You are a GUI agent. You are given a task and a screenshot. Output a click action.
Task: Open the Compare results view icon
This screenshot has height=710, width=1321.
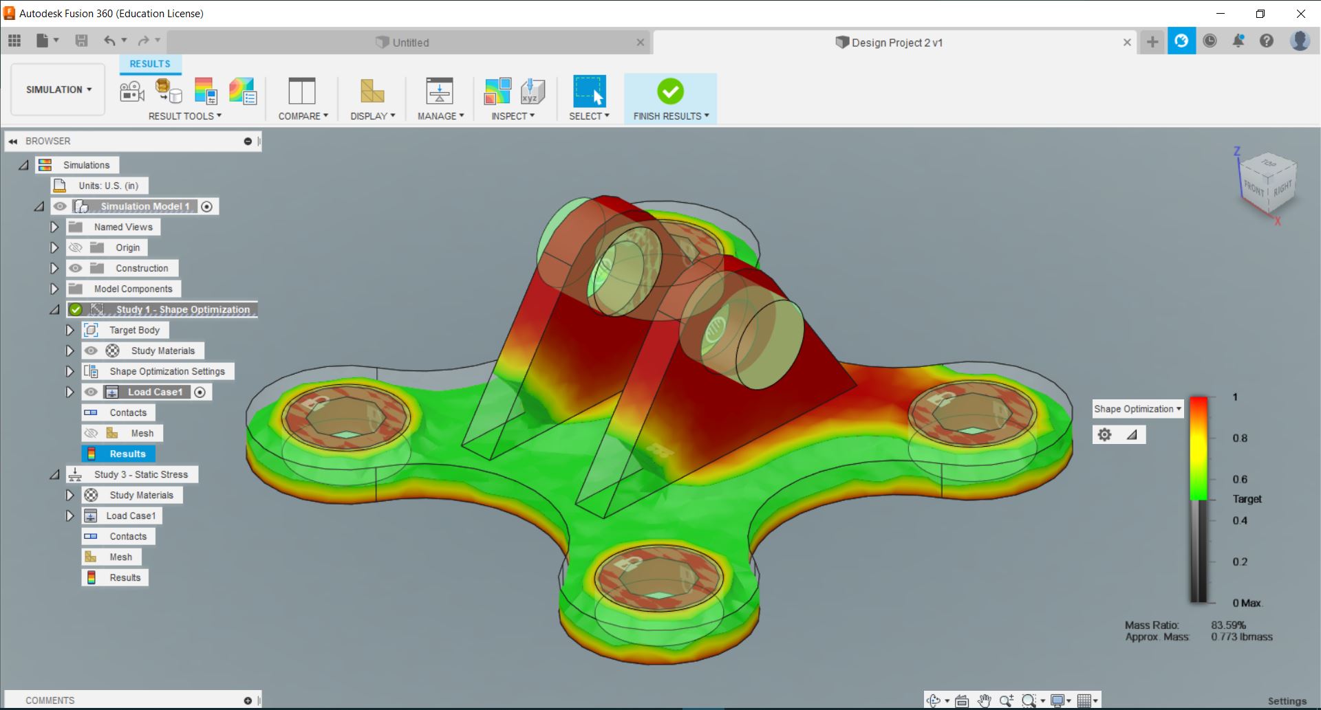click(x=301, y=91)
